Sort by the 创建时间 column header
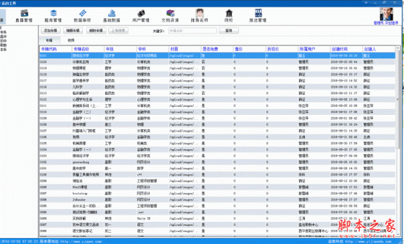Screen dimensions: 404x244 point(347,49)
